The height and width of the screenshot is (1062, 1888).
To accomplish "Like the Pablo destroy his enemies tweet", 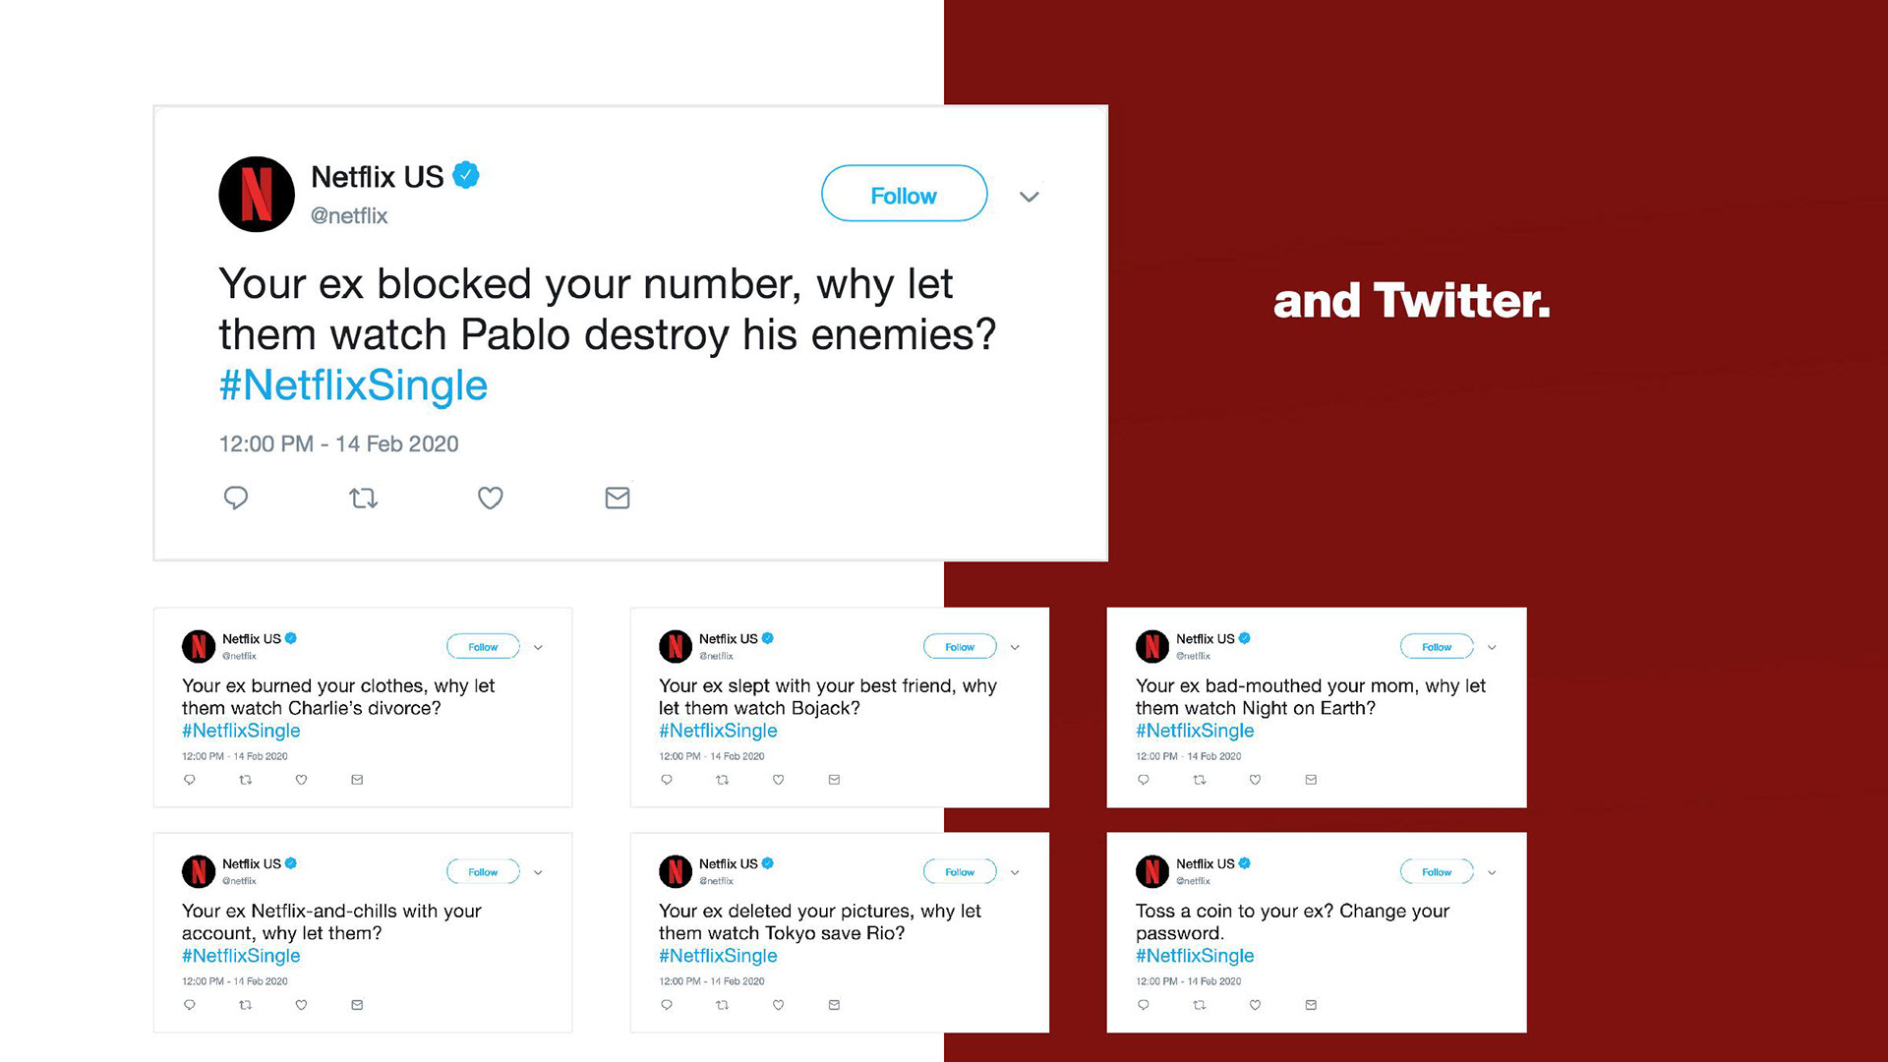I will [x=490, y=498].
